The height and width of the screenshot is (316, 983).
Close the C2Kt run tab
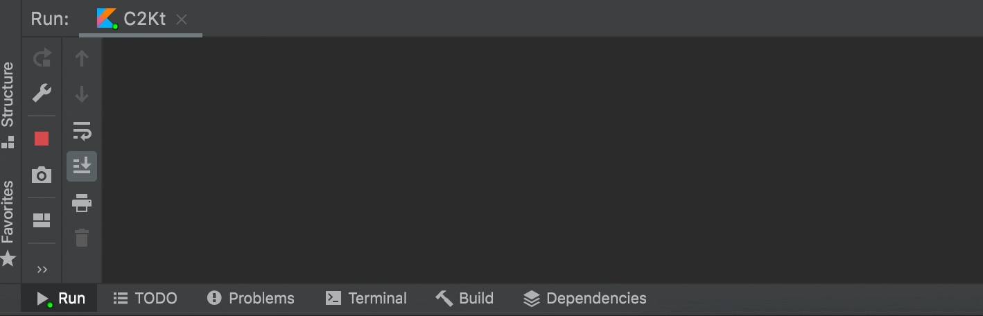point(182,19)
